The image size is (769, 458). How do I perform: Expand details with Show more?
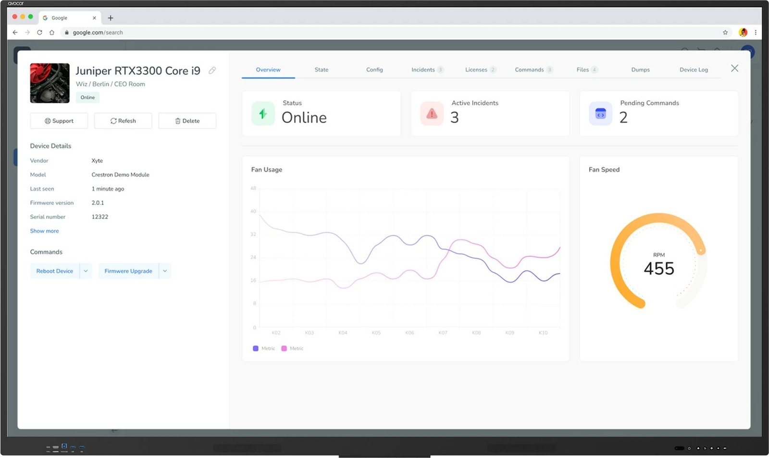tap(44, 231)
